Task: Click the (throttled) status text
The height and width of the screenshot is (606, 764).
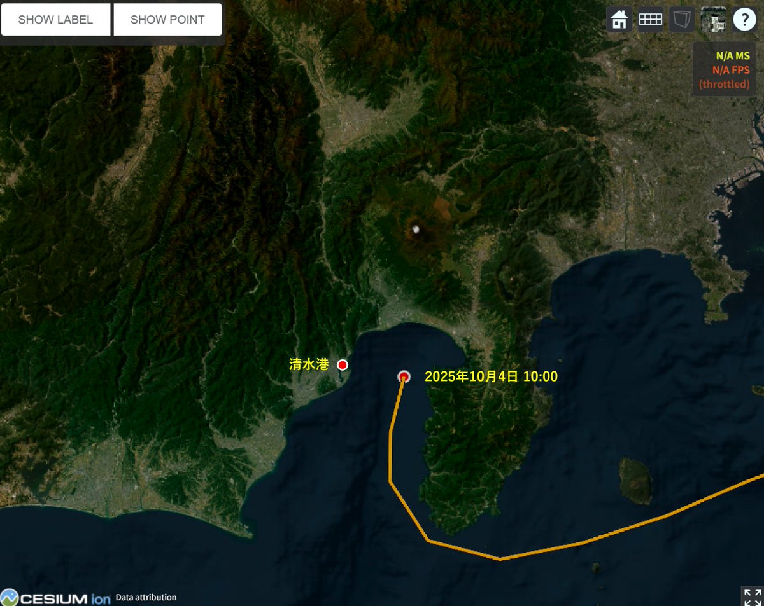Action: tap(725, 84)
